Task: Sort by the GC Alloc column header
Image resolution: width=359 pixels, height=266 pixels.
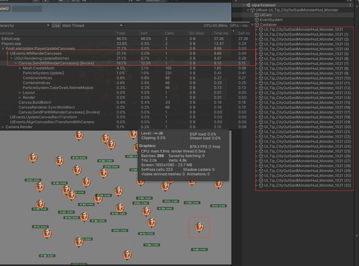Action: pos(196,33)
